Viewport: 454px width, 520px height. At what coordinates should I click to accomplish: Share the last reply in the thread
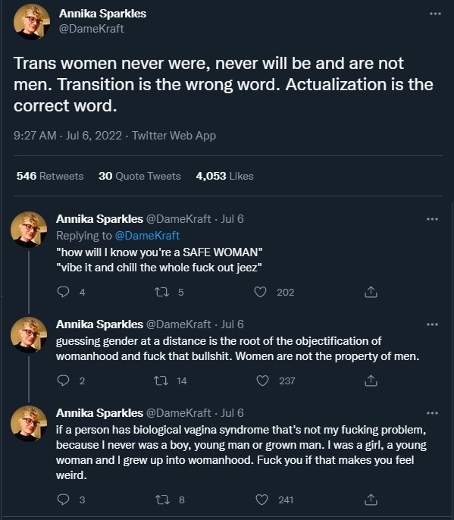(371, 500)
